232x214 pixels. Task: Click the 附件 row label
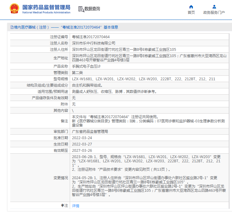[x=64, y=104]
